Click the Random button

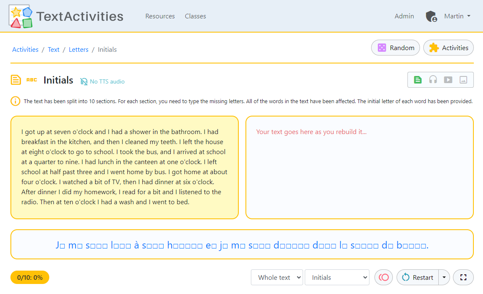tap(395, 48)
